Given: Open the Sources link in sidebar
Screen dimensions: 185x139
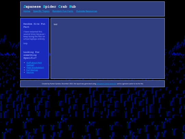Looking at the screenshot, I should [x=30, y=72].
